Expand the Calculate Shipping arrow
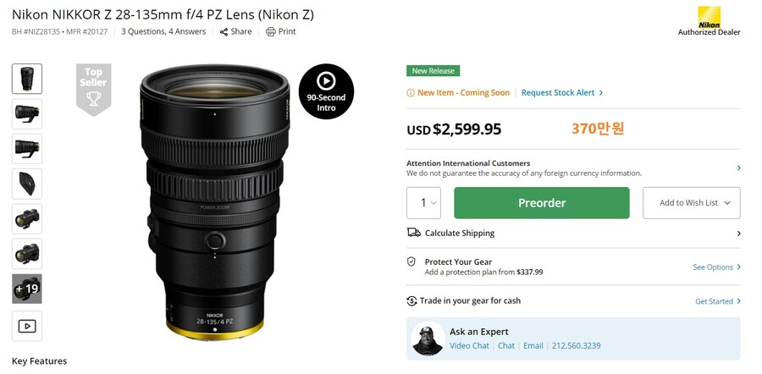The width and height of the screenshot is (762, 374). (x=738, y=234)
